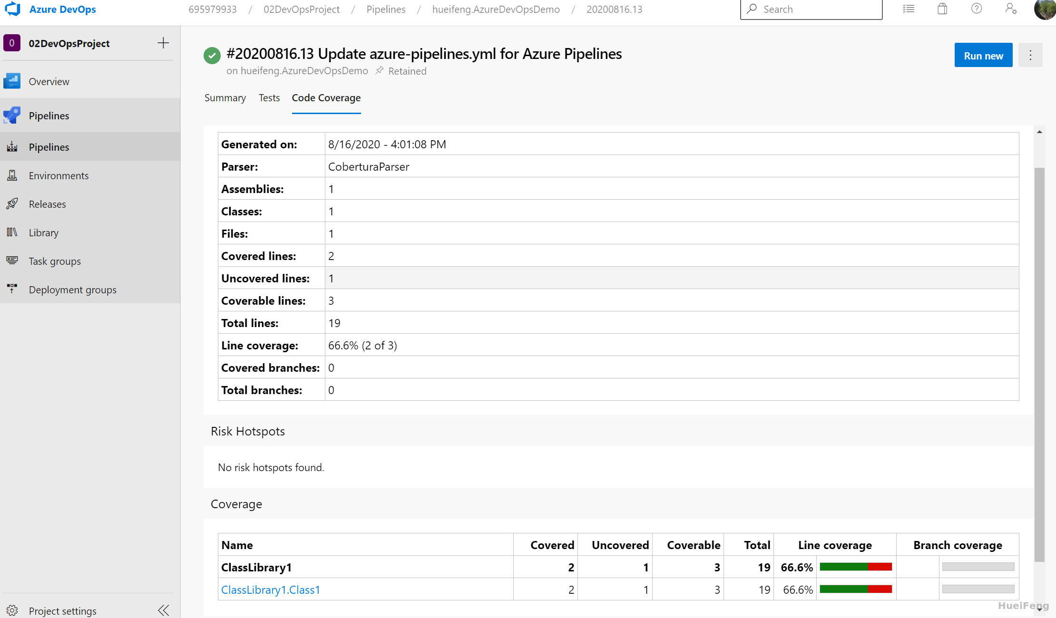The image size is (1056, 618).
Task: Click ClassLibrary1 branch coverage bar
Action: [x=978, y=567]
